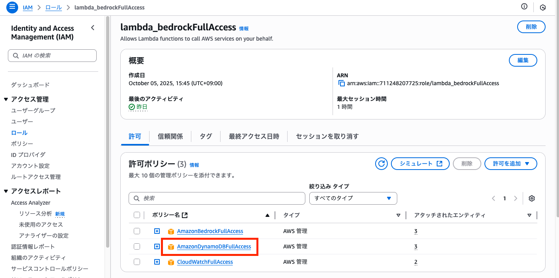Open the 絞り込みタイプ dropdown すべてのタイプ
This screenshot has width=559, height=278.
point(353,198)
